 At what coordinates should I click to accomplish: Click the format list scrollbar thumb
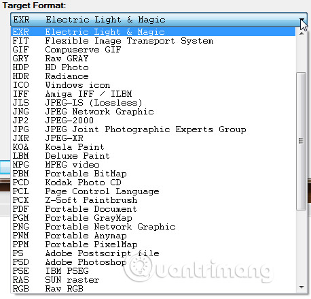point(301,141)
